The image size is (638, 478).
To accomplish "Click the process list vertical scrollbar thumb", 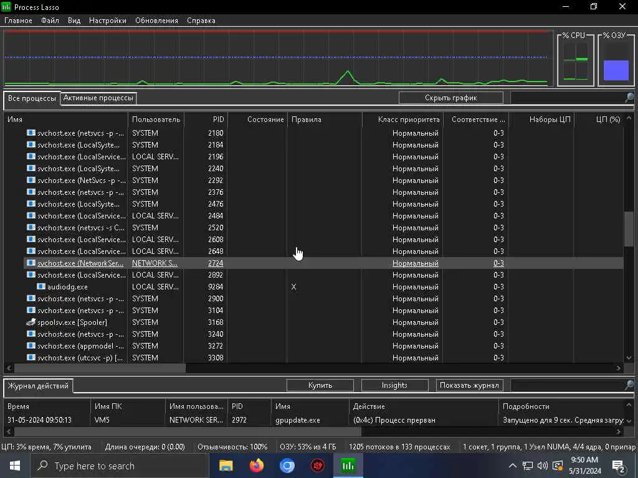I will (x=629, y=229).
